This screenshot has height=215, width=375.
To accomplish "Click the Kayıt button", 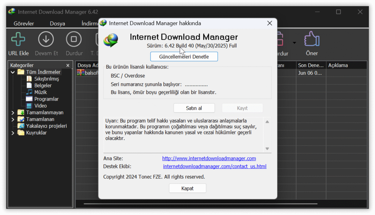I will click(x=242, y=108).
